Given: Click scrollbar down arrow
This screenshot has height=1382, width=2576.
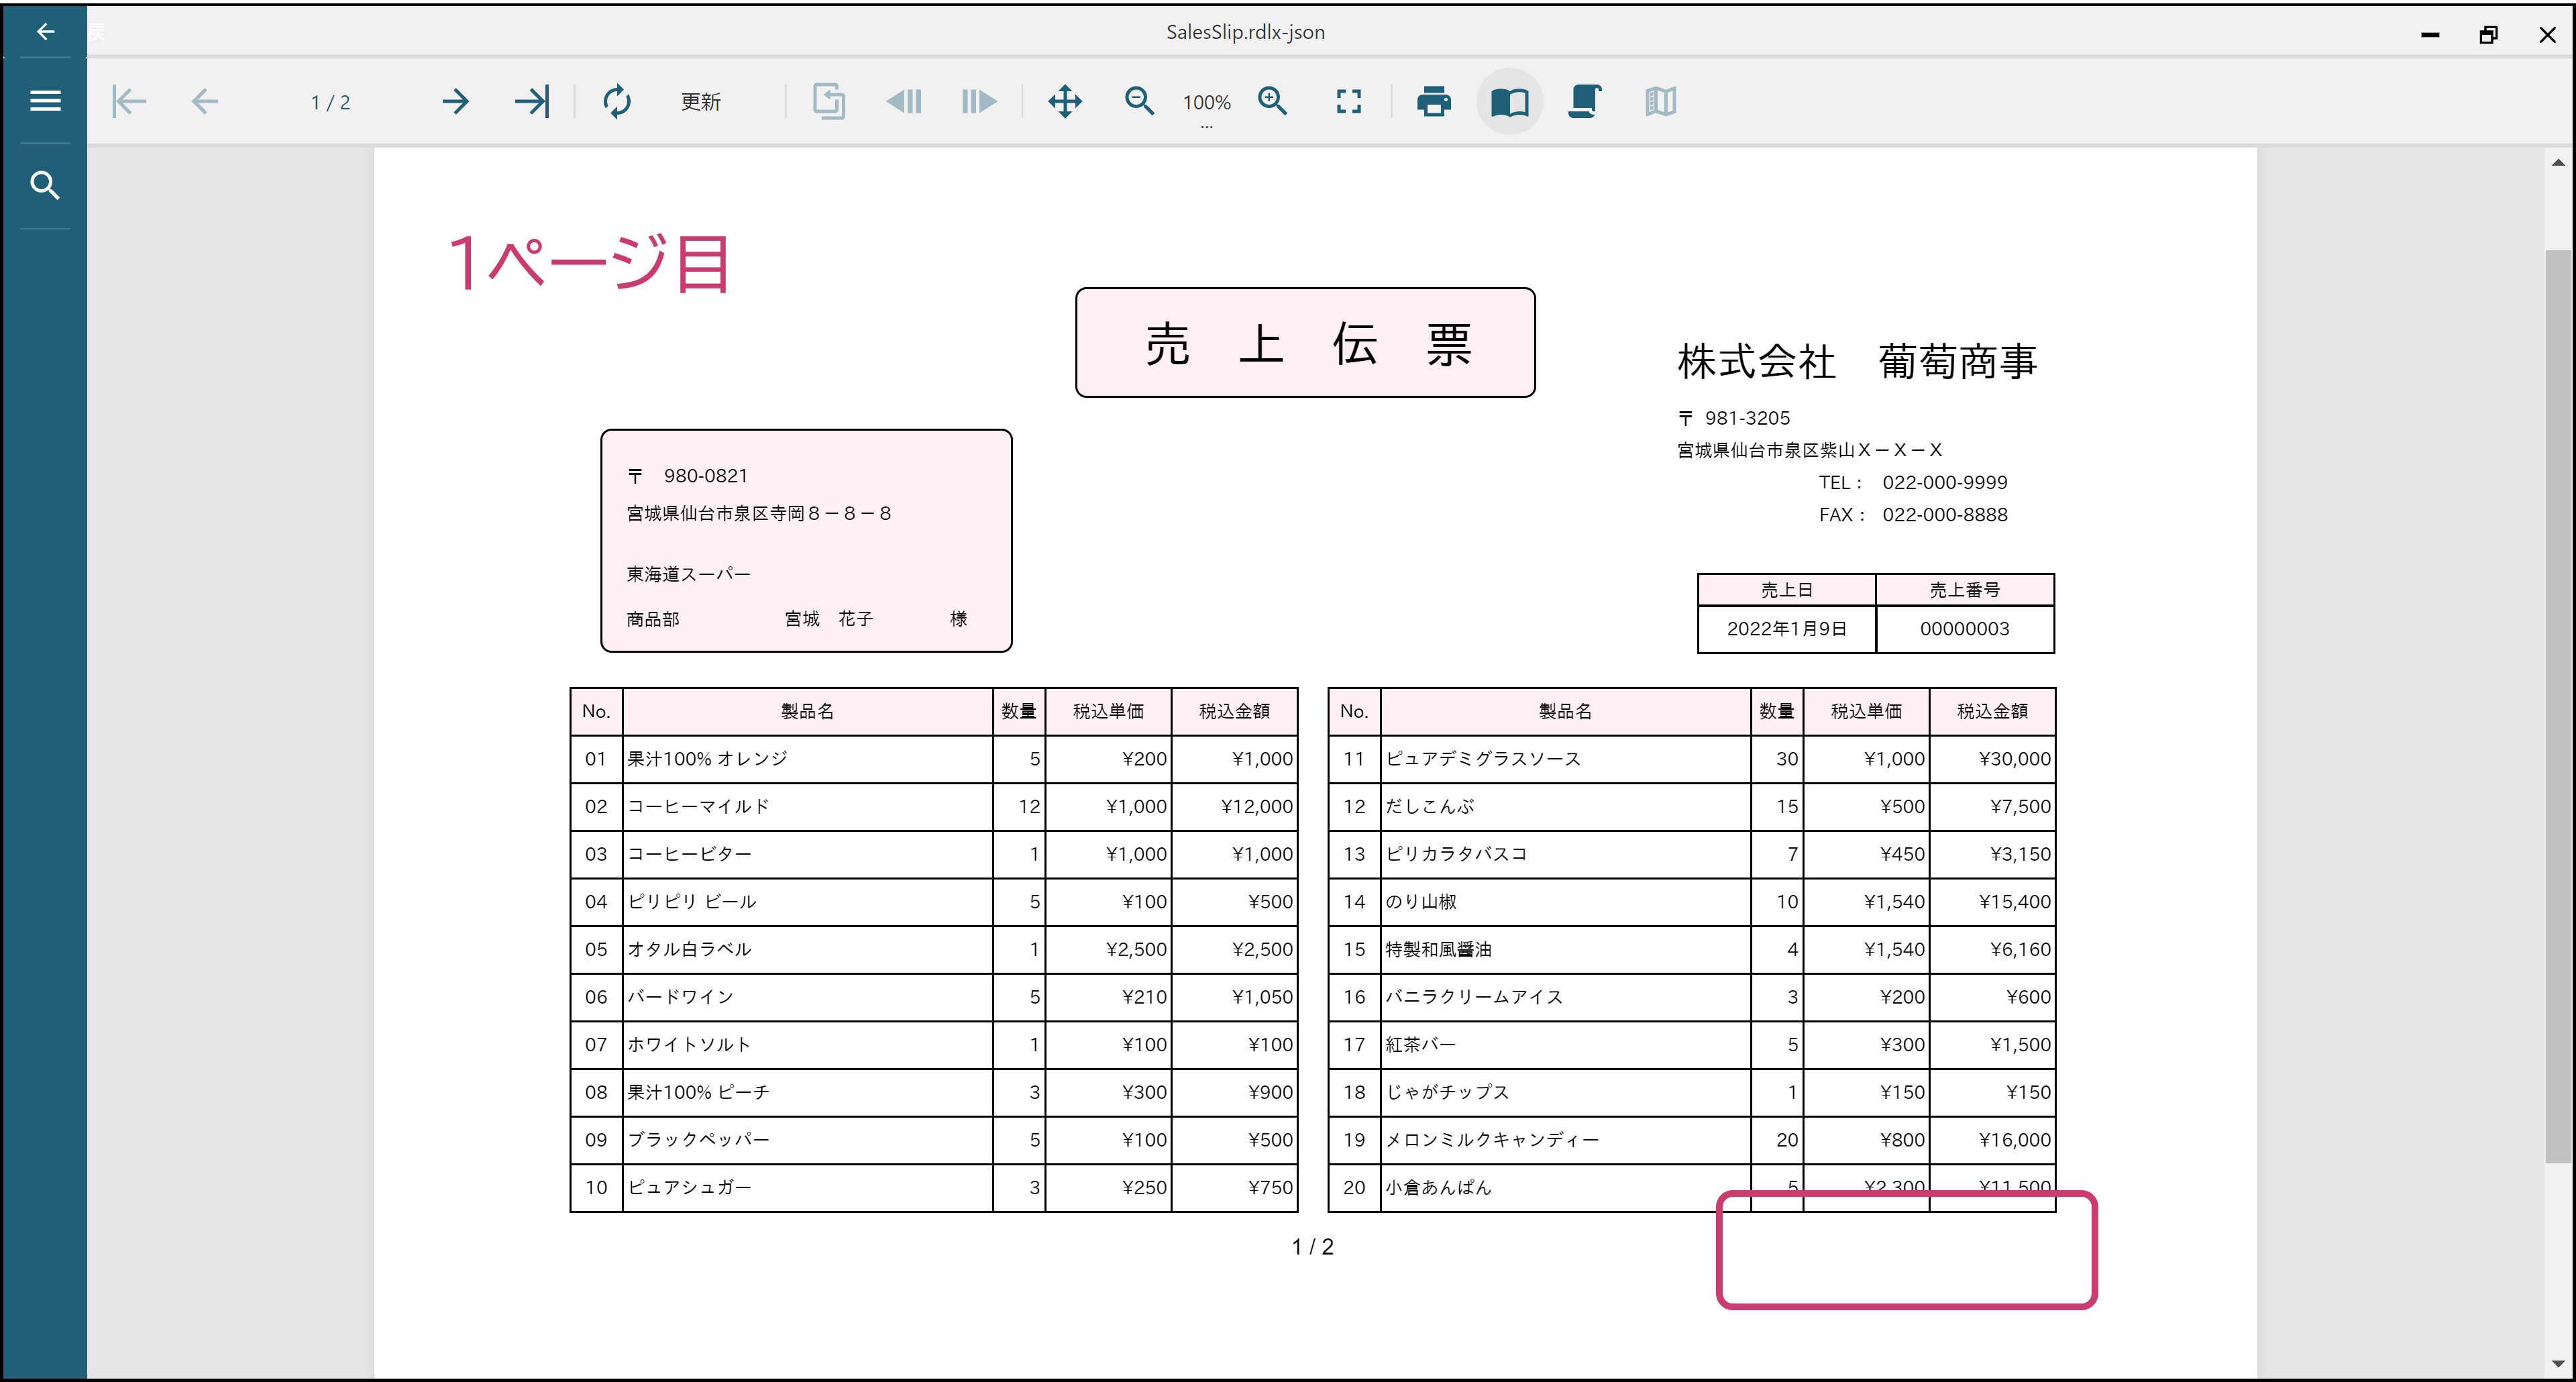Looking at the screenshot, I should (x=2558, y=1363).
